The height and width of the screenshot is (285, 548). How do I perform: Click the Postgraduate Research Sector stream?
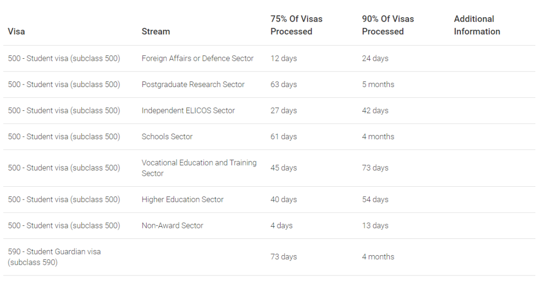coord(193,85)
